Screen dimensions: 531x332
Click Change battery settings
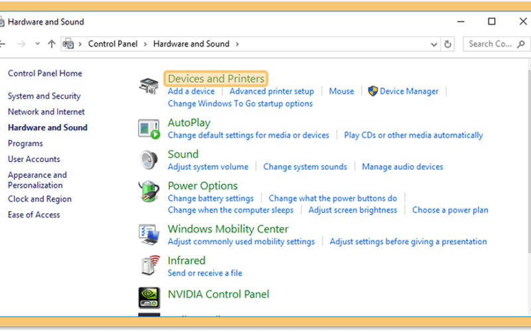210,199
